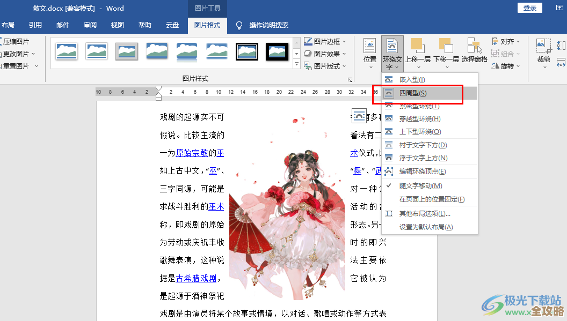Open the 图片效果 picture effects dropdown
Viewport: 567px width, 321px height.
[x=324, y=54]
